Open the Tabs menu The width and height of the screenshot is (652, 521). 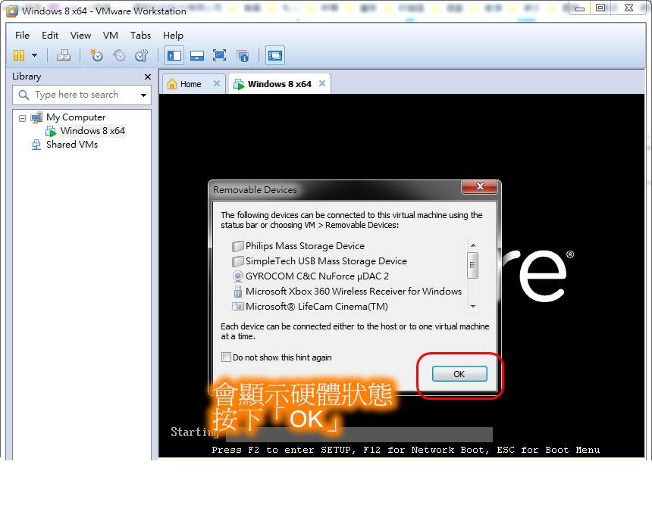(x=140, y=36)
